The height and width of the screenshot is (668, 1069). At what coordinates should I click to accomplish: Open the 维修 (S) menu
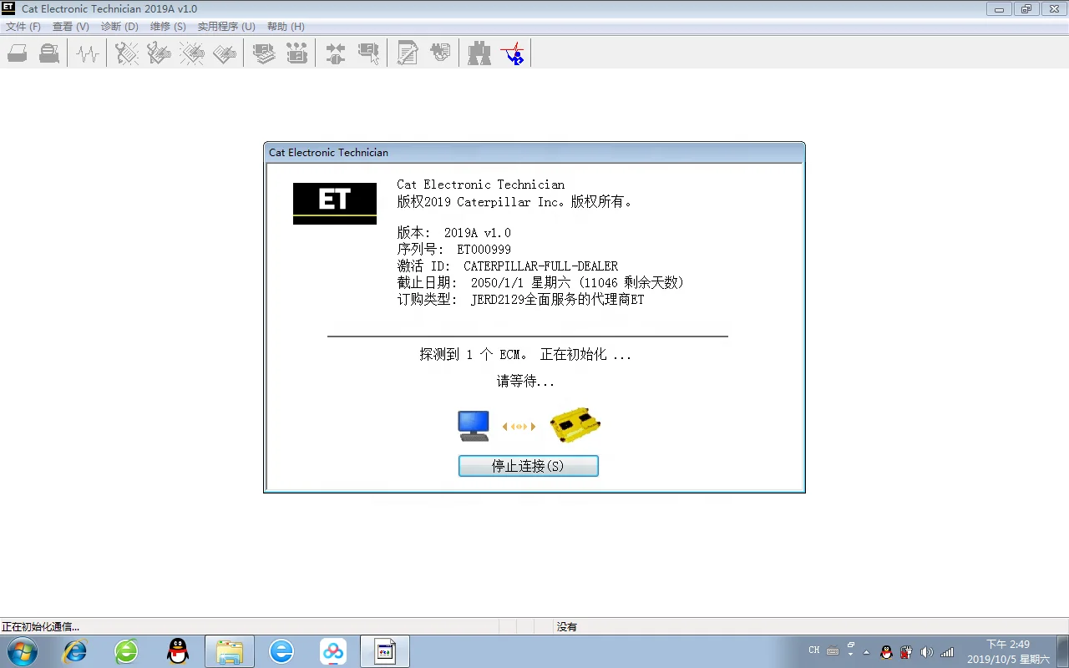168,27
